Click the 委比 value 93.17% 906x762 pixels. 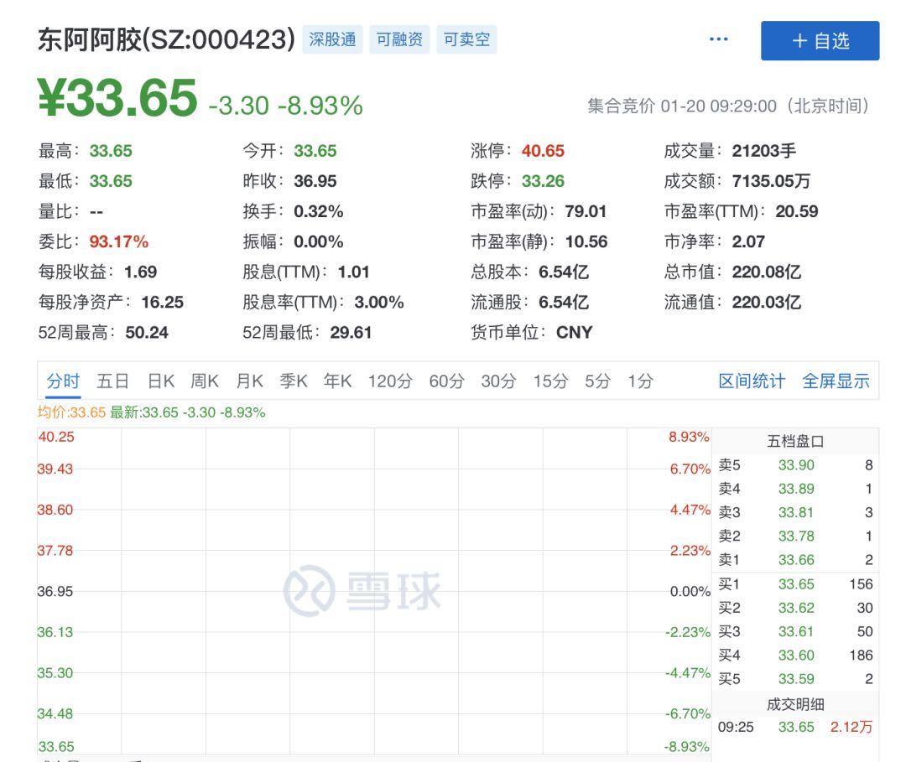coord(118,241)
